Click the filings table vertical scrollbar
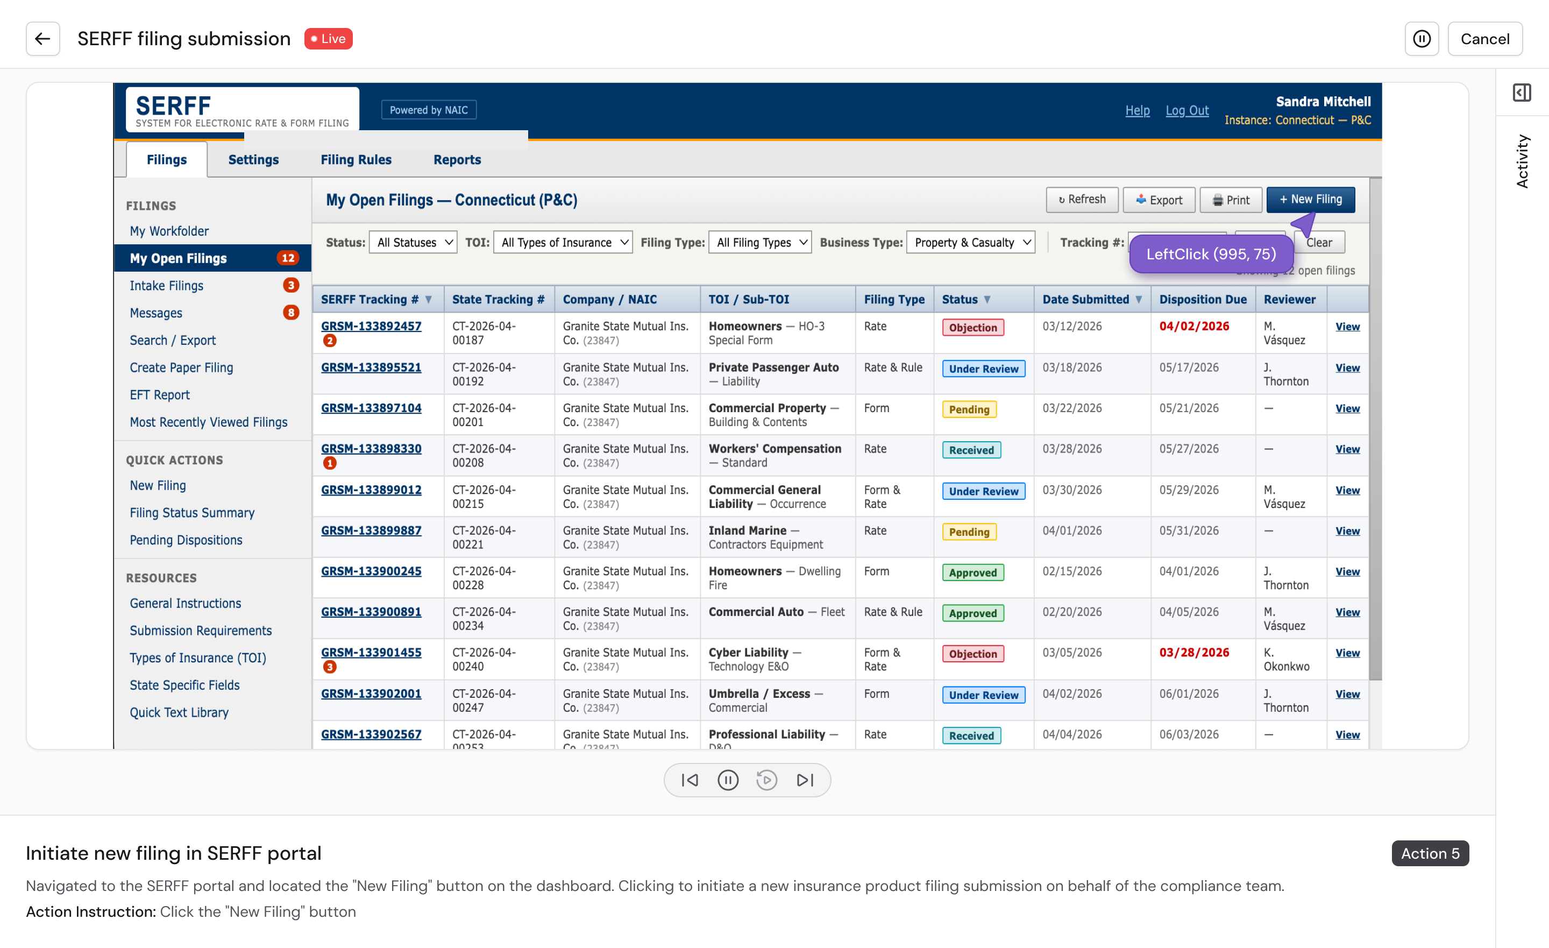1549x948 pixels. point(1375,428)
